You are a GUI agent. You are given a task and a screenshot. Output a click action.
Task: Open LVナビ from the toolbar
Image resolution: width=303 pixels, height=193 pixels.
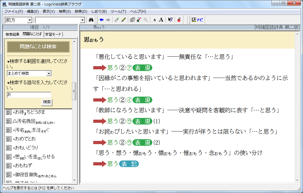point(197,20)
